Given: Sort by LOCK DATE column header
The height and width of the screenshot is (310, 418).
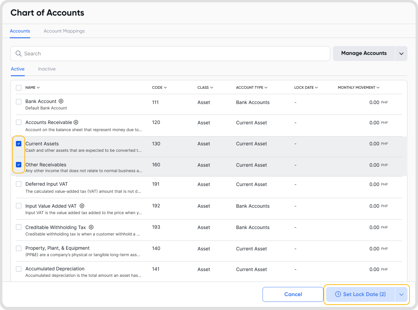Looking at the screenshot, I should click(306, 87).
